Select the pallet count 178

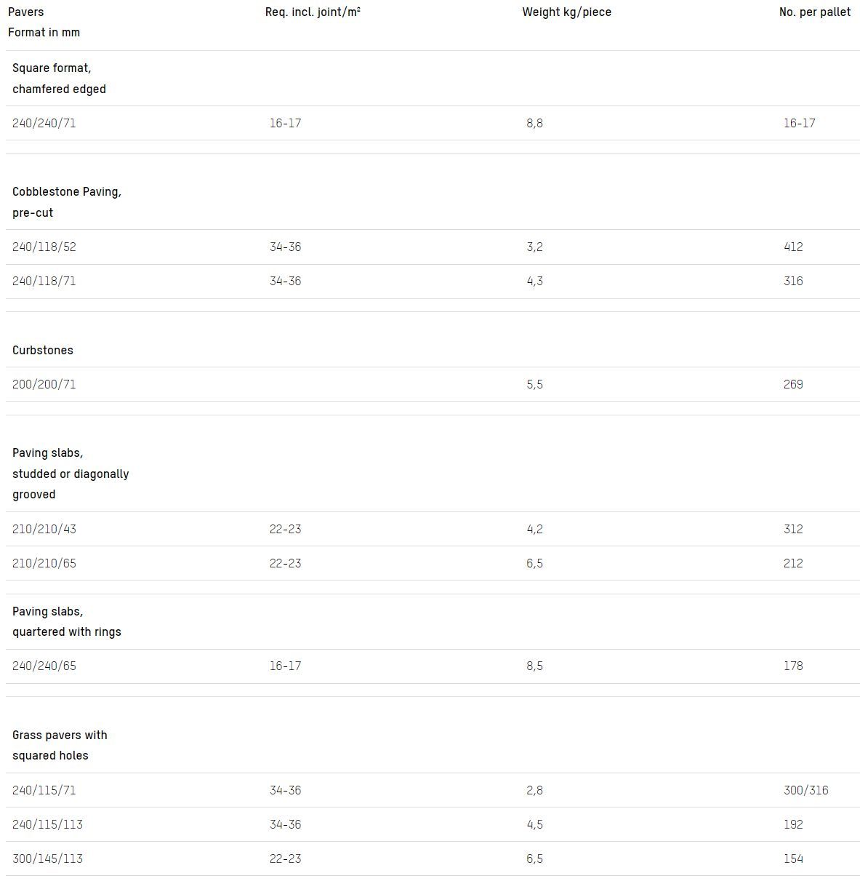[793, 666]
